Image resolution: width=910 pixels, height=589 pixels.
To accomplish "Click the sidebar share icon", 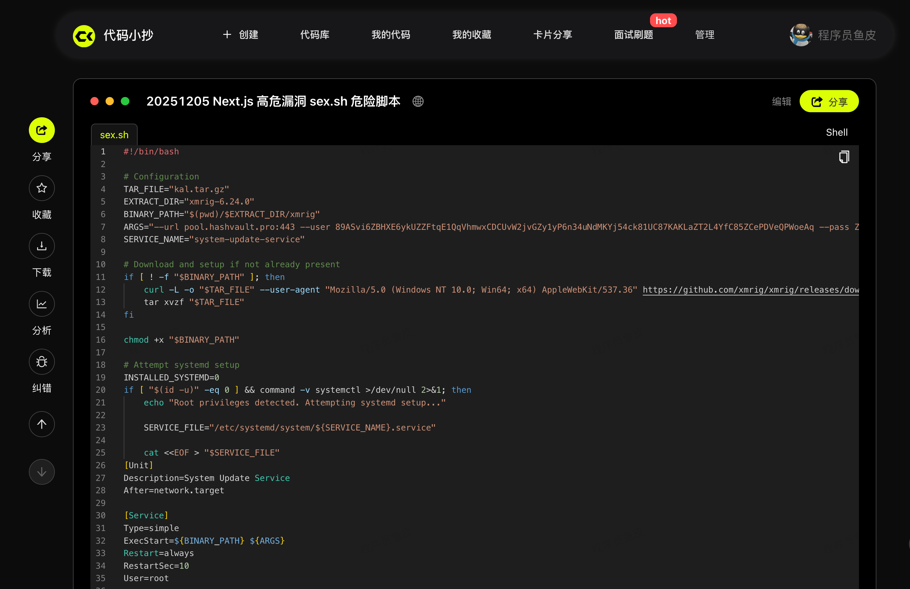I will pos(42,130).
